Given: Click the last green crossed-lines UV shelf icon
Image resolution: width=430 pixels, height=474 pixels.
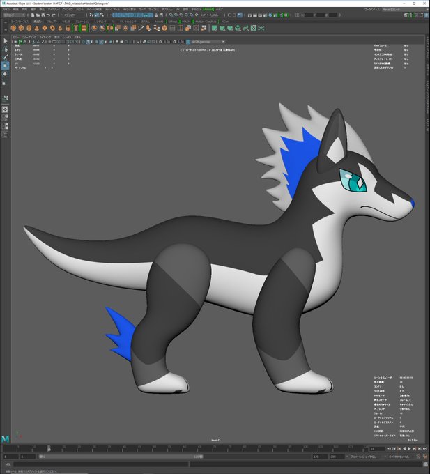Looking at the screenshot, I should point(261,28).
